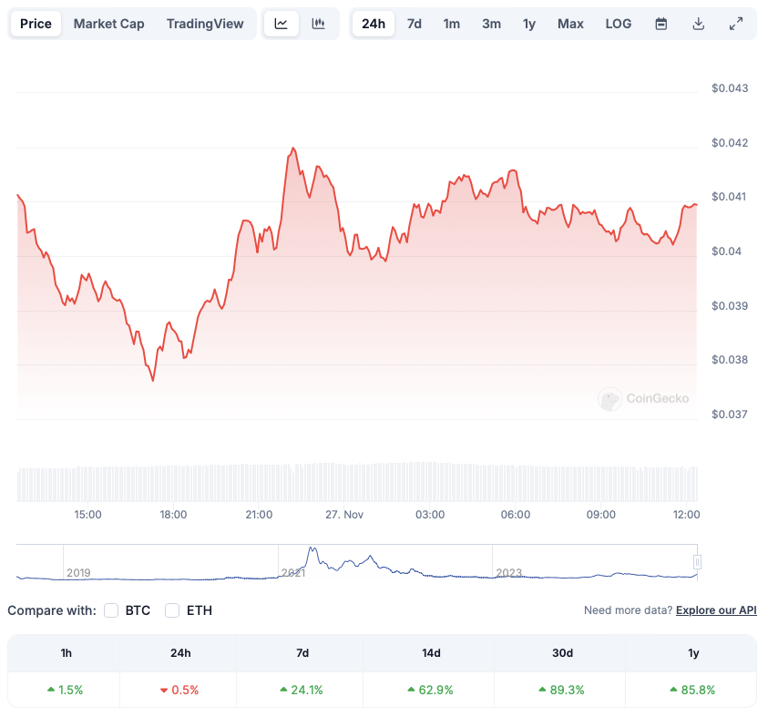Select 1y time range
The width and height of the screenshot is (768, 717).
(529, 24)
